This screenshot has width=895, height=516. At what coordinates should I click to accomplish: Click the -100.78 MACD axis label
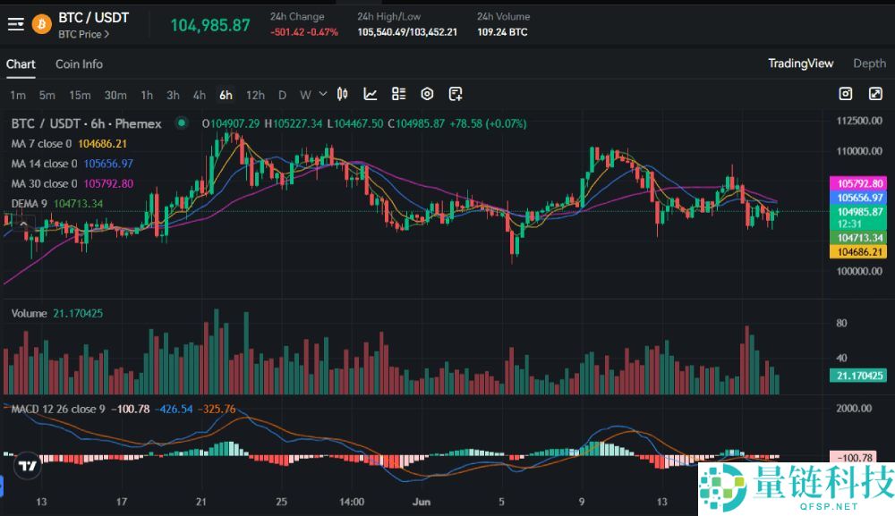[855, 457]
